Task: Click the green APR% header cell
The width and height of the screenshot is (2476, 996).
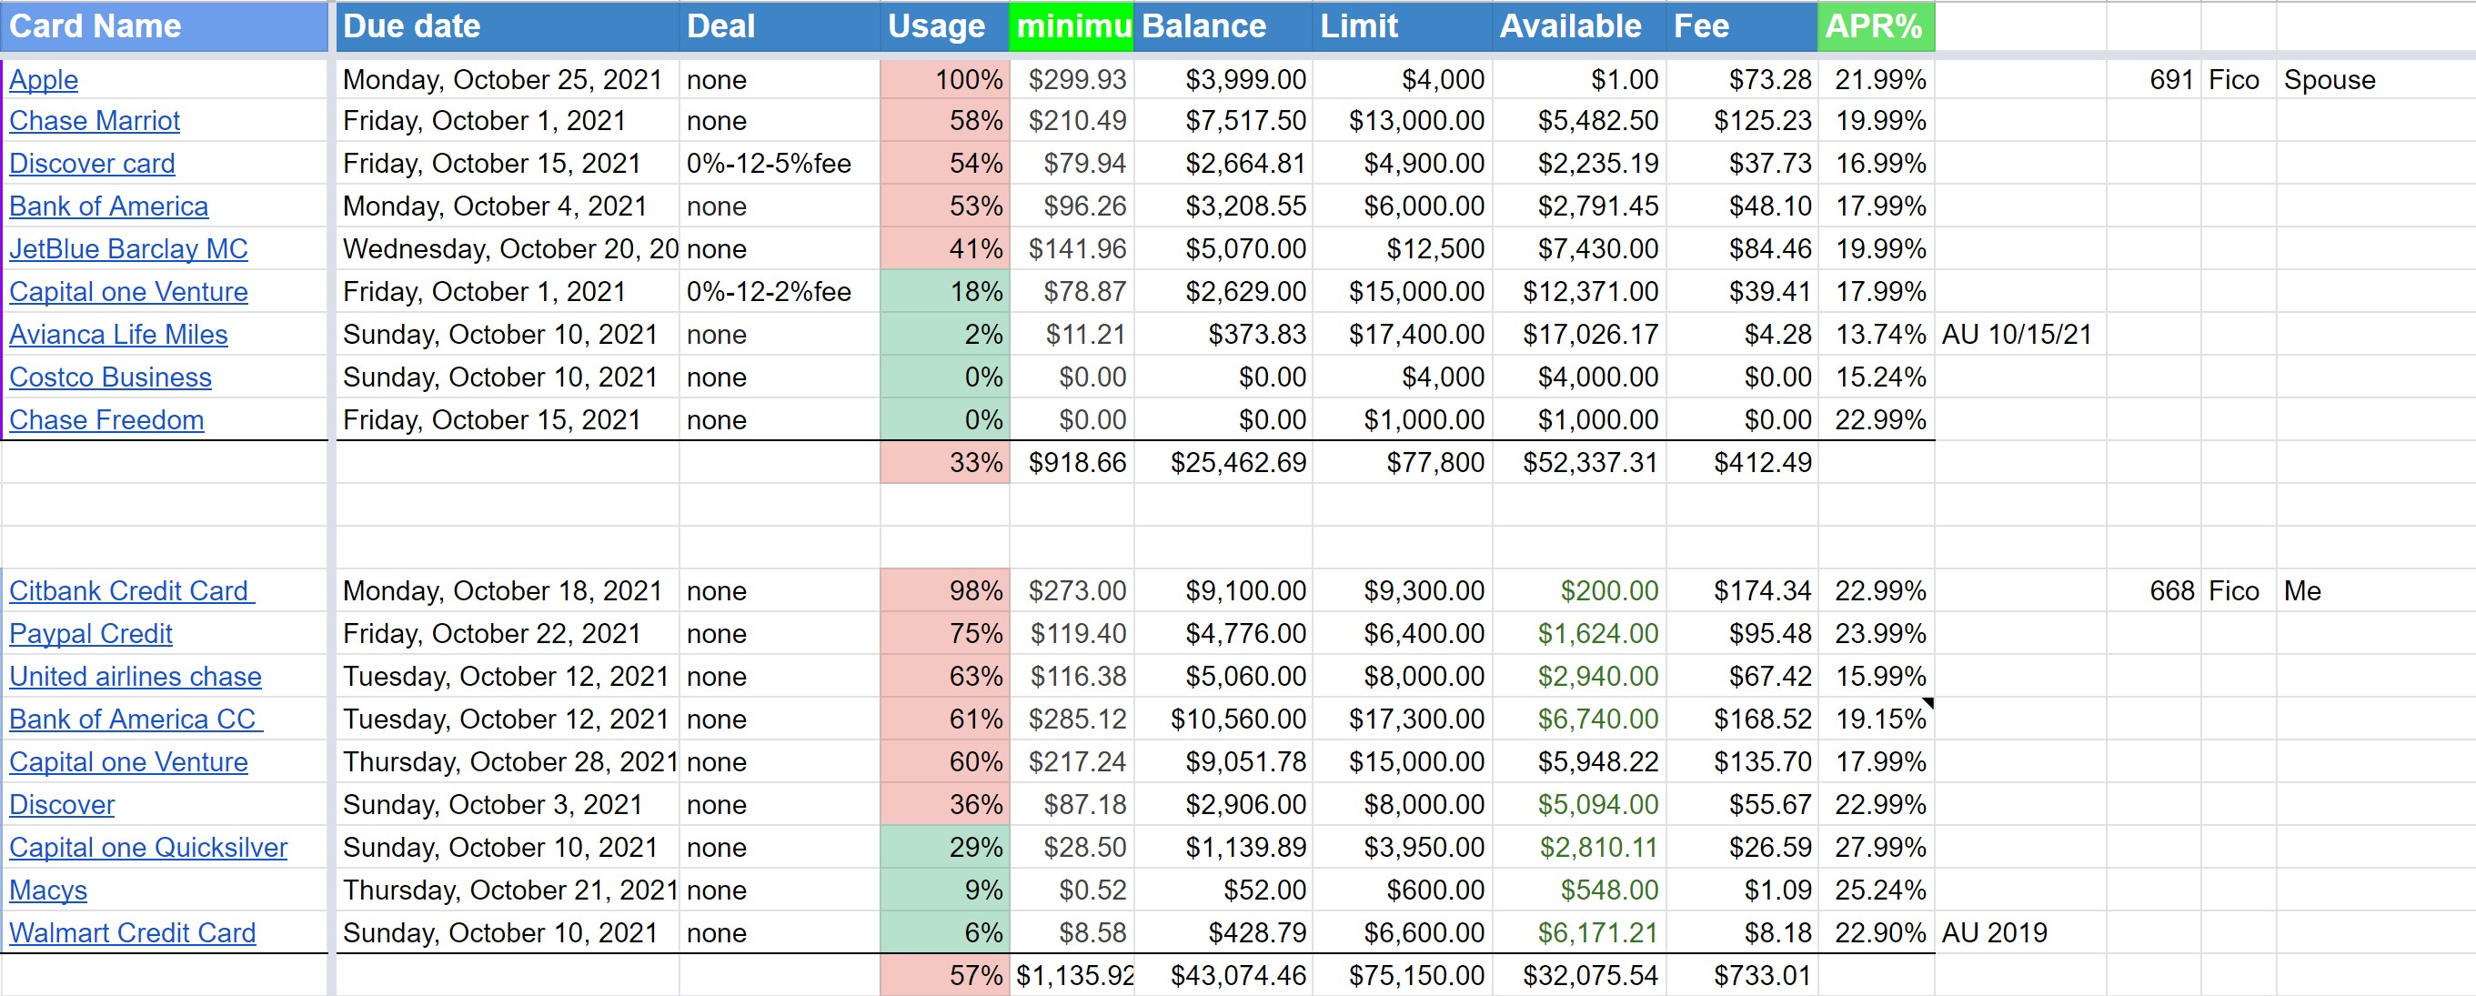Action: [1877, 26]
